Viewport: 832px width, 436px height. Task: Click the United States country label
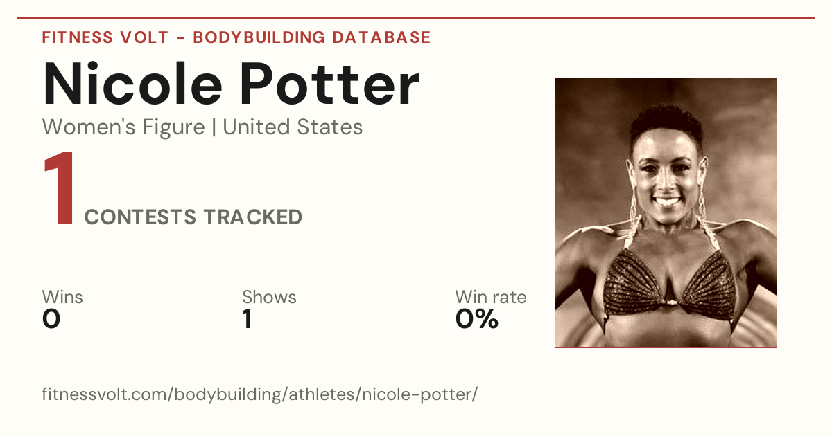tap(293, 127)
